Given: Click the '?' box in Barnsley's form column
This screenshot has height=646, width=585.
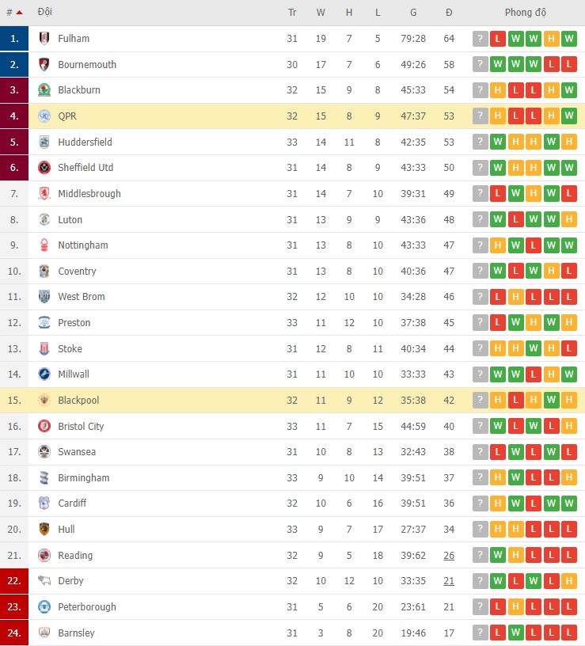Looking at the screenshot, I should (479, 633).
